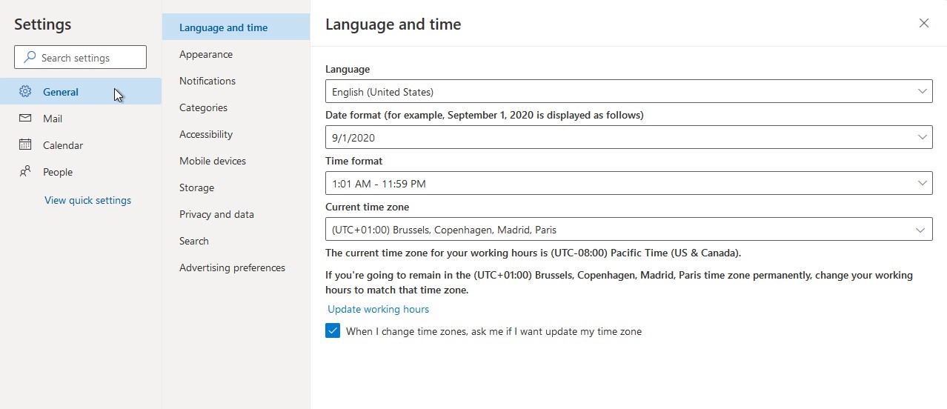The width and height of the screenshot is (947, 409).
Task: Click the People icon in sidebar
Action: tap(25, 172)
